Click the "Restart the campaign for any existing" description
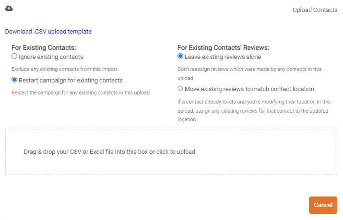This screenshot has width=343, height=220. point(81,93)
